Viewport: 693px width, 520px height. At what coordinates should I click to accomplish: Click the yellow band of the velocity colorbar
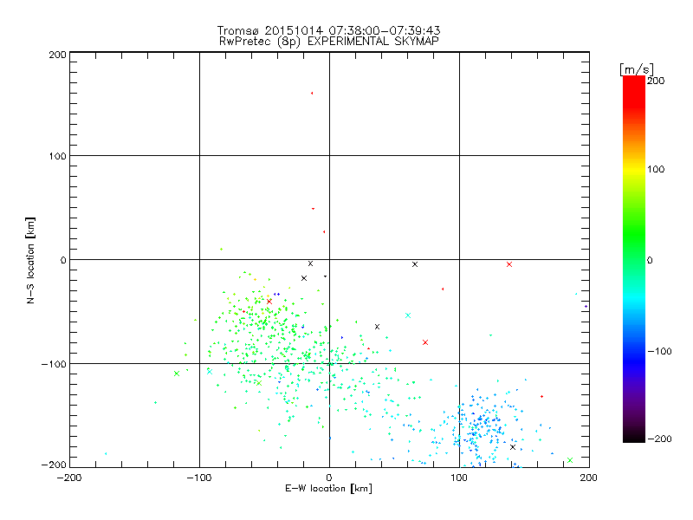pos(634,170)
